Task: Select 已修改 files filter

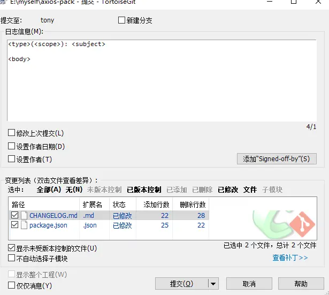Action: coord(228,190)
